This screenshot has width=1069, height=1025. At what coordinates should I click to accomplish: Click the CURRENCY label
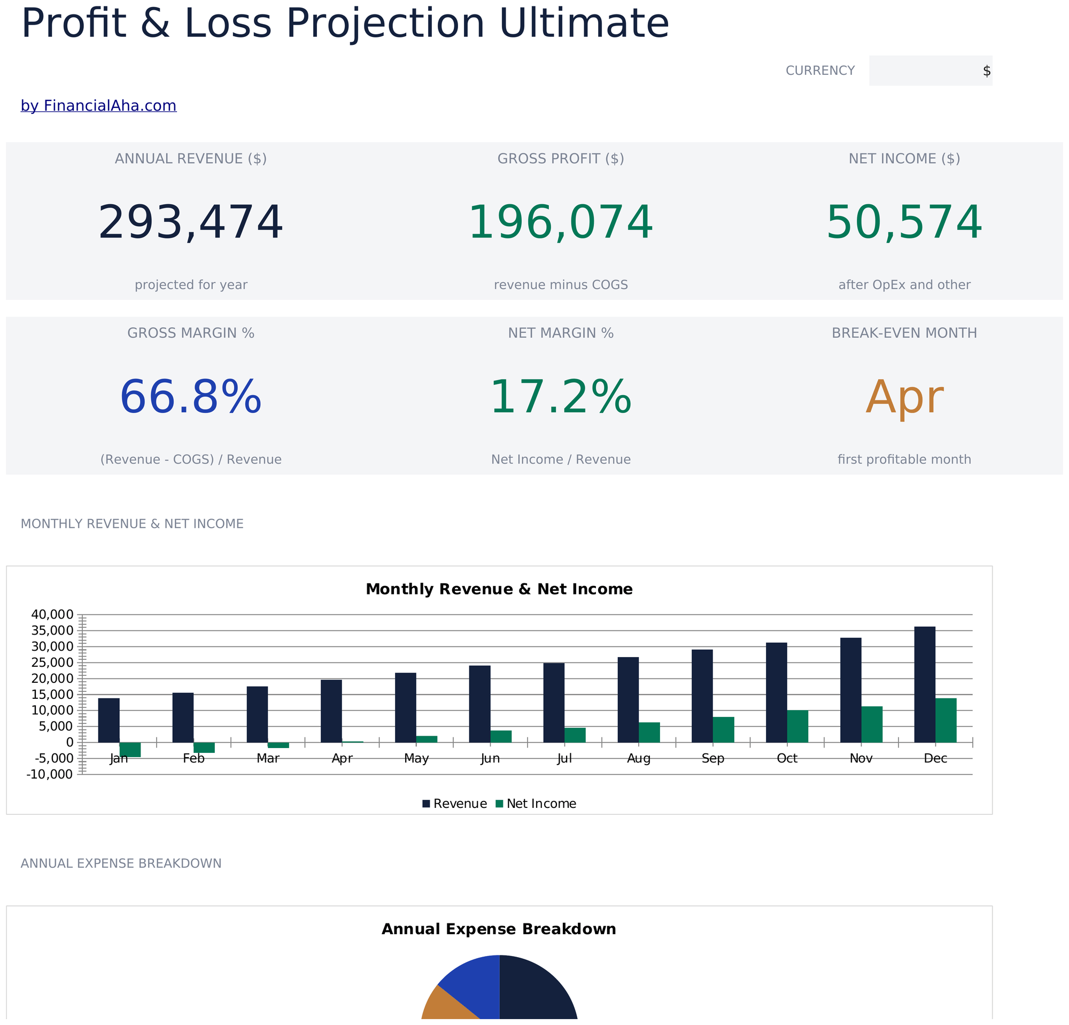(x=820, y=71)
